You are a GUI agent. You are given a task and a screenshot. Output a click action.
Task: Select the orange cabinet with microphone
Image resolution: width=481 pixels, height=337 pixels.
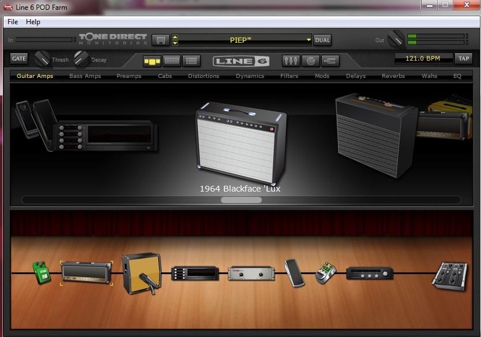142,273
